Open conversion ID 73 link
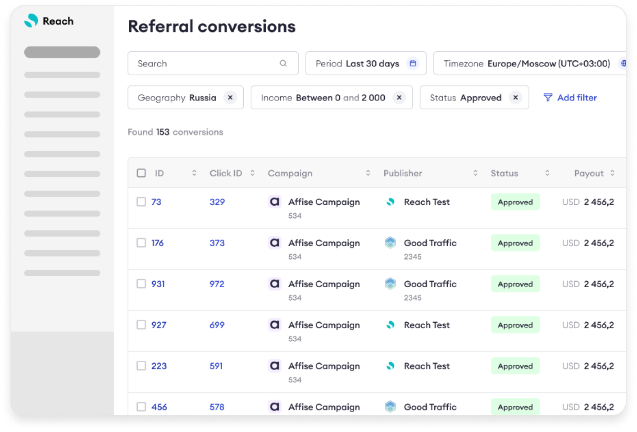Screen dimensions: 637x432 [156, 202]
